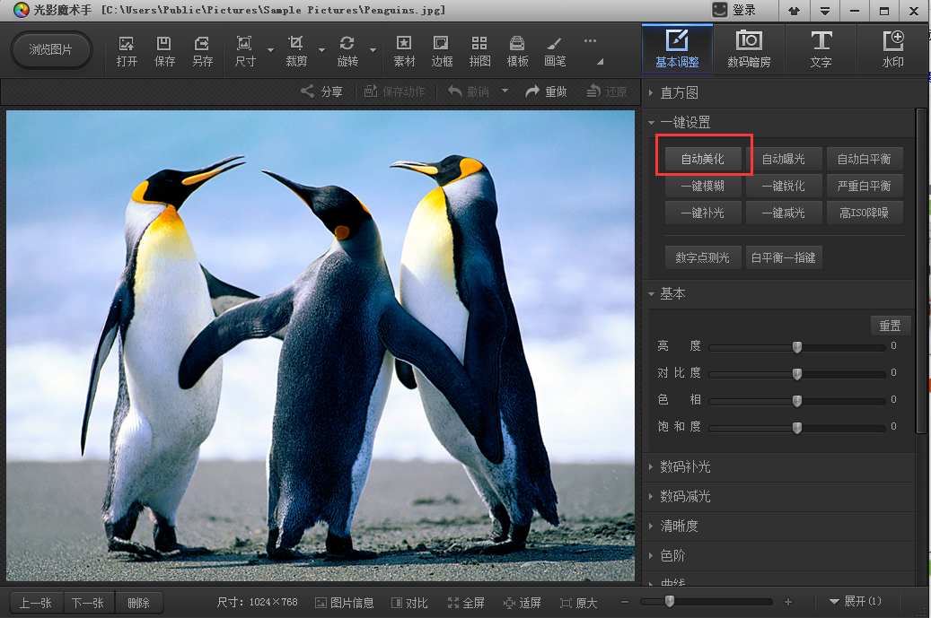Open dropdown arrow next to 尺寸 (Size)

click(x=270, y=50)
